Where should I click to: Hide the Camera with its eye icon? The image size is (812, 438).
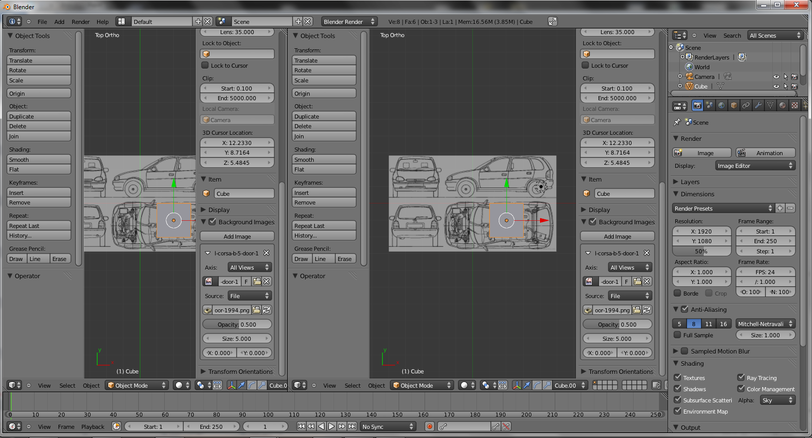(776, 77)
